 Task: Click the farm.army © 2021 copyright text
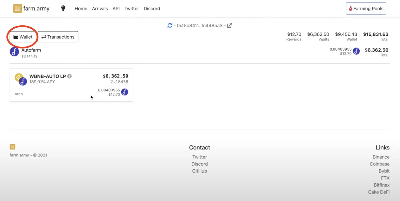click(28, 155)
